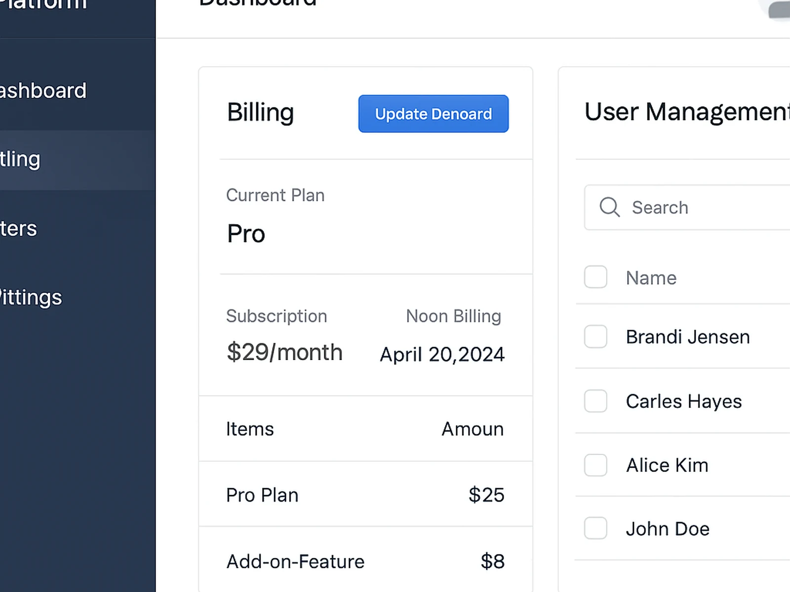The height and width of the screenshot is (592, 790).
Task: Open the Brandi Jensen user name
Action: (x=687, y=337)
